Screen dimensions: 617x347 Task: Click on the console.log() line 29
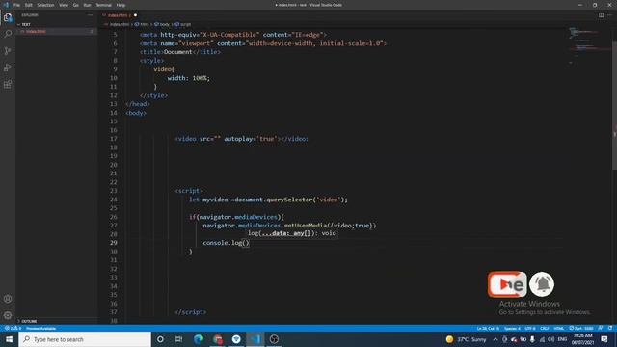226,243
